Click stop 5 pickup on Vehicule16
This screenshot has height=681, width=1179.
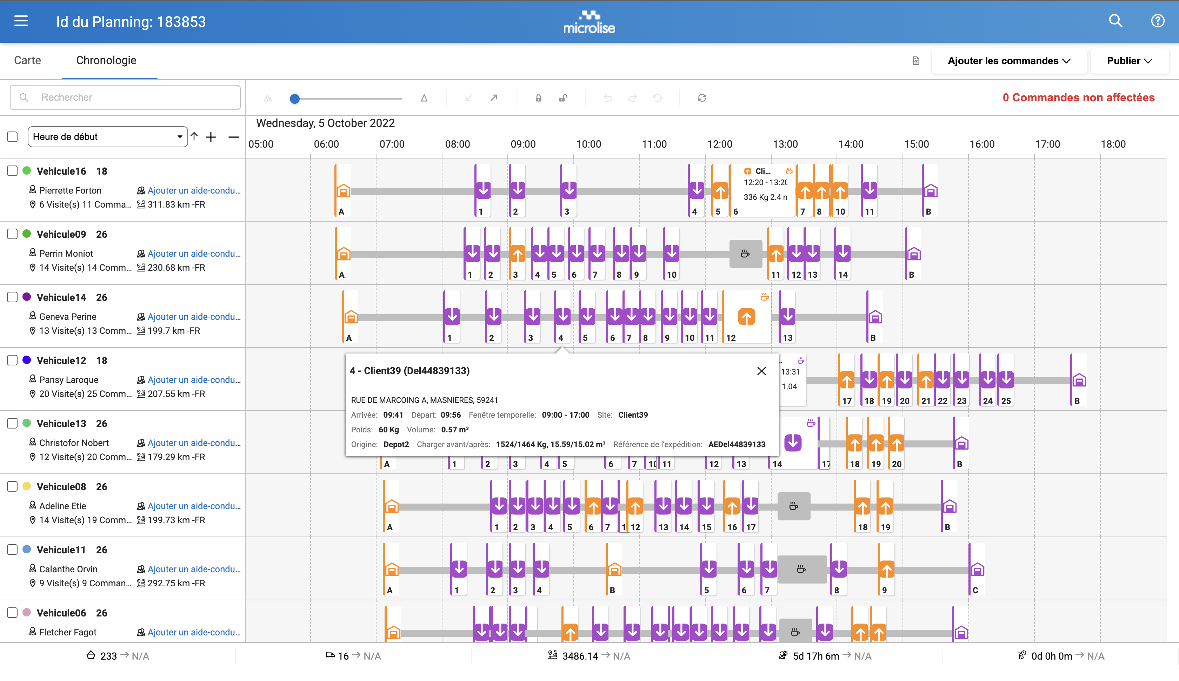tap(720, 191)
